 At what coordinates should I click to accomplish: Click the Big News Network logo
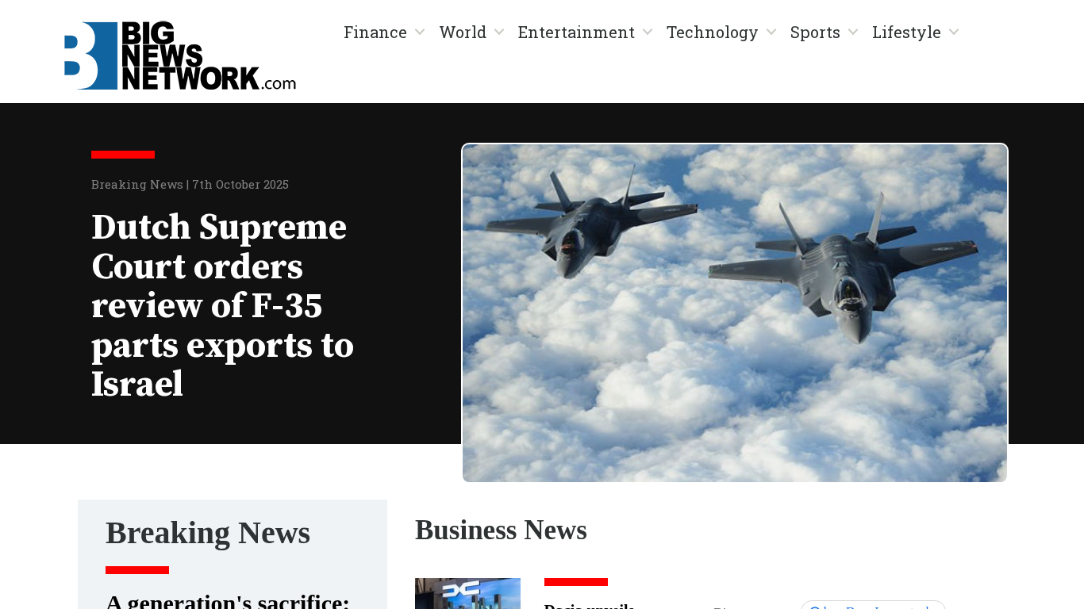pyautogui.click(x=180, y=56)
